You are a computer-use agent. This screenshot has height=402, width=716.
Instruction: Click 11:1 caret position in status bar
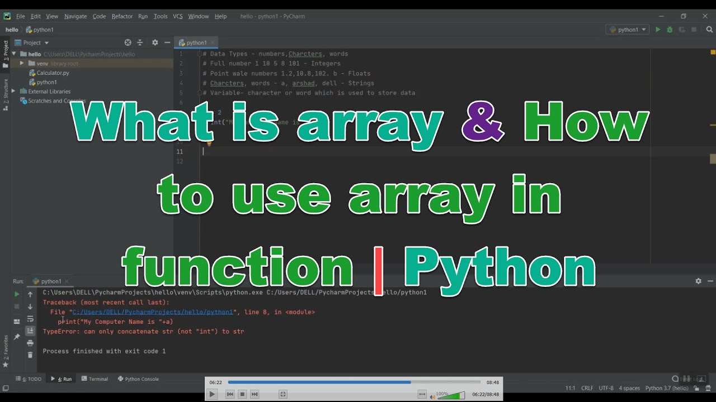point(570,388)
